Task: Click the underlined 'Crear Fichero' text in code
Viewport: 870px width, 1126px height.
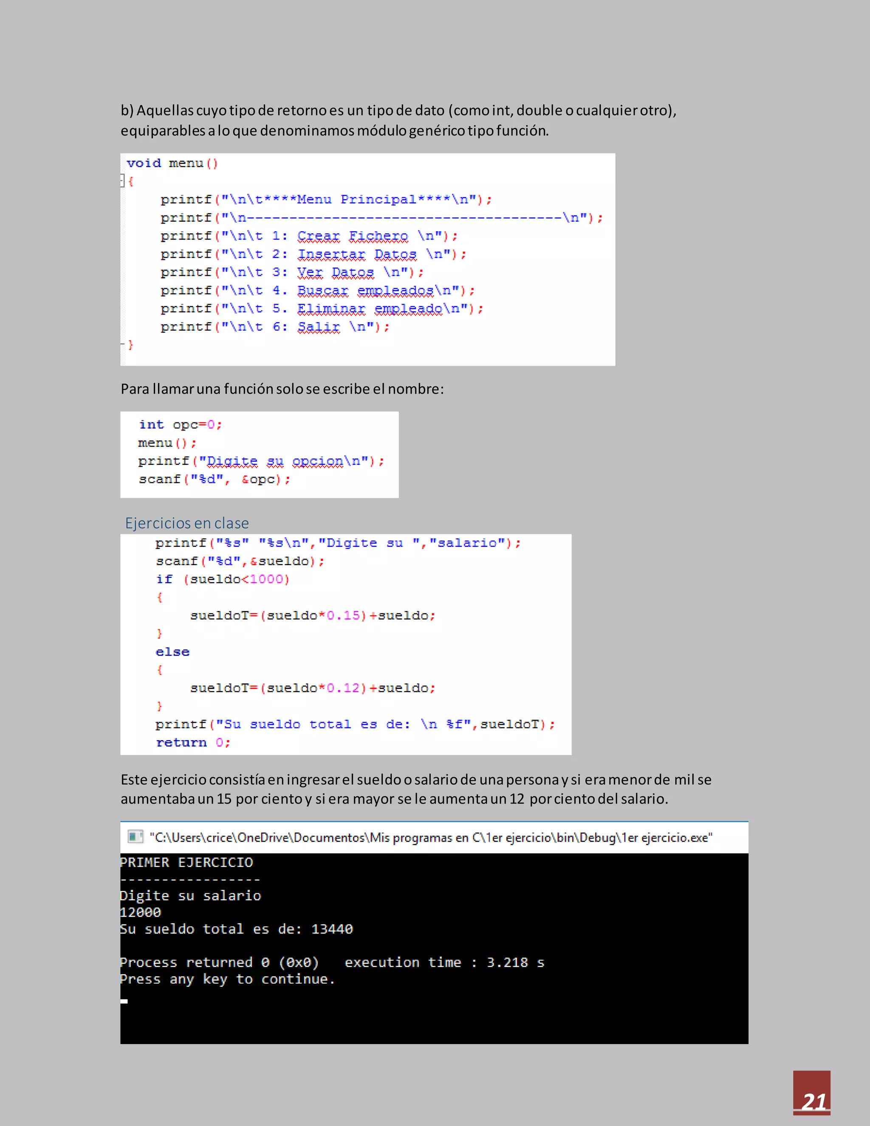Action: tap(353, 236)
